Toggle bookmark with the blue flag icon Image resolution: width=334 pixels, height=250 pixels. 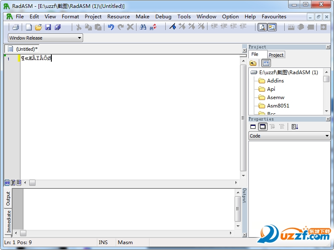172,27
